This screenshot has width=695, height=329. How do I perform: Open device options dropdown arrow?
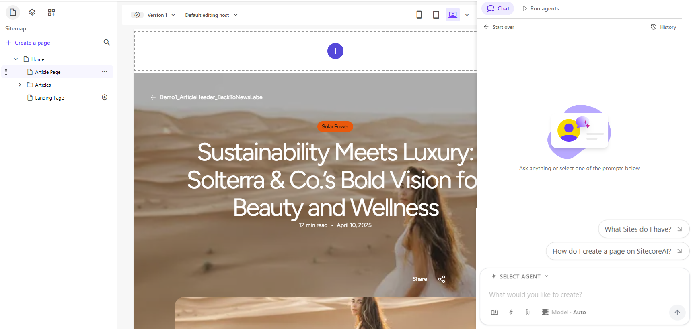467,15
